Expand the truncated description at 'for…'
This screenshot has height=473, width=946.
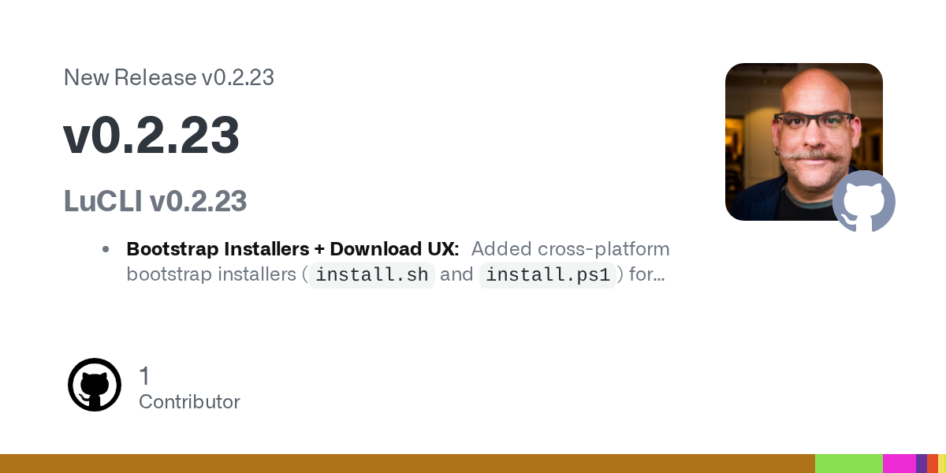[x=646, y=274]
